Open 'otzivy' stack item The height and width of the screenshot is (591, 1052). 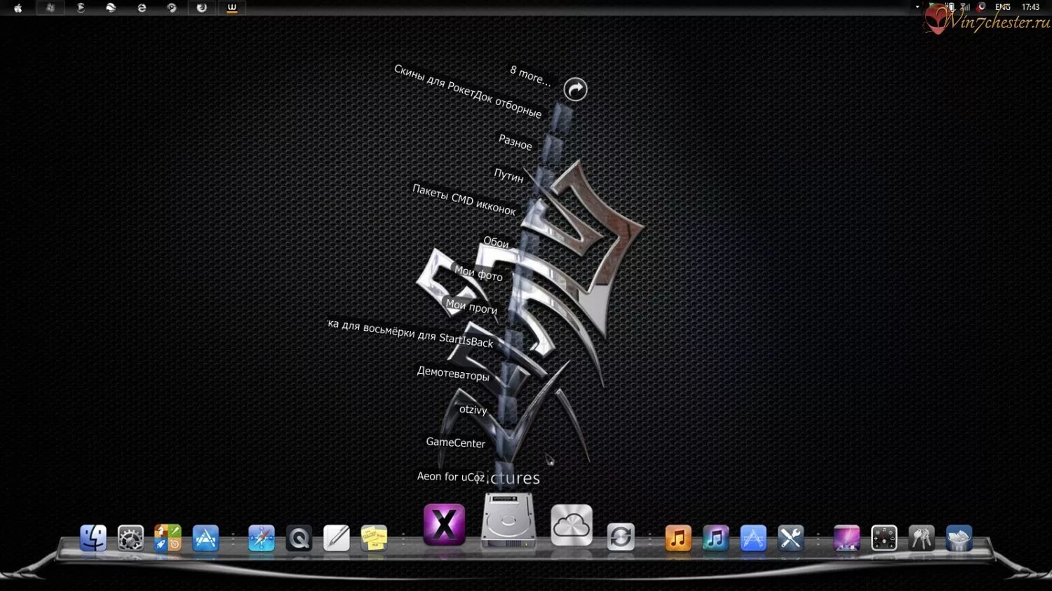[473, 409]
